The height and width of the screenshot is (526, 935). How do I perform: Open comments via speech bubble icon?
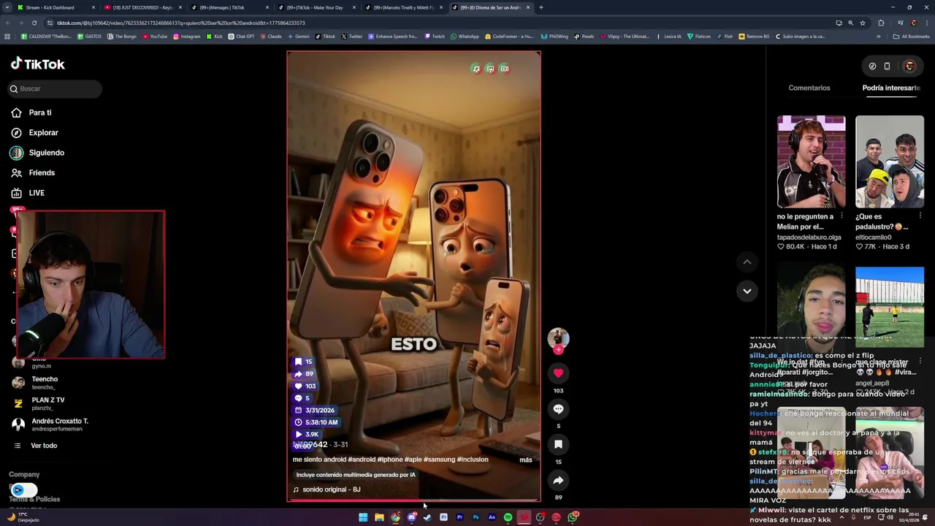(558, 409)
